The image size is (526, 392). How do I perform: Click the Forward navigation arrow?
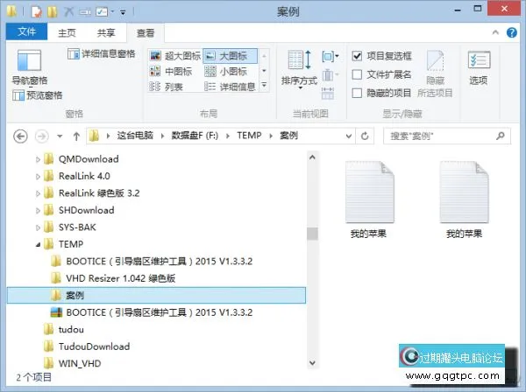click(42, 136)
